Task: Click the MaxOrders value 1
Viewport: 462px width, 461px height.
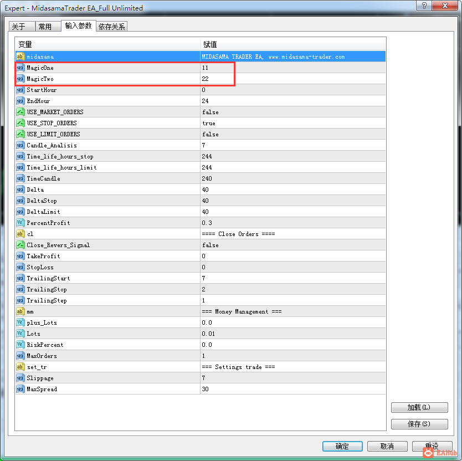Action: [x=204, y=356]
